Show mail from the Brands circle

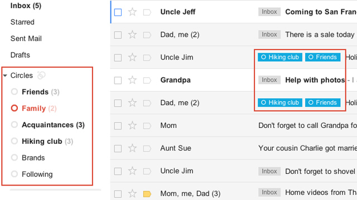[x=33, y=158]
